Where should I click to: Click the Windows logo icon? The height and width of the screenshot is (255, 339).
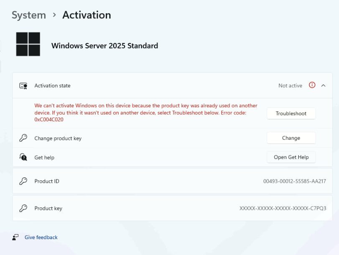tap(28, 44)
